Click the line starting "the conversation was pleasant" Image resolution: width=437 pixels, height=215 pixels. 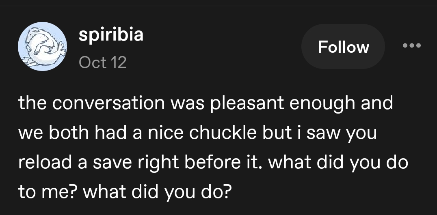[206, 103]
